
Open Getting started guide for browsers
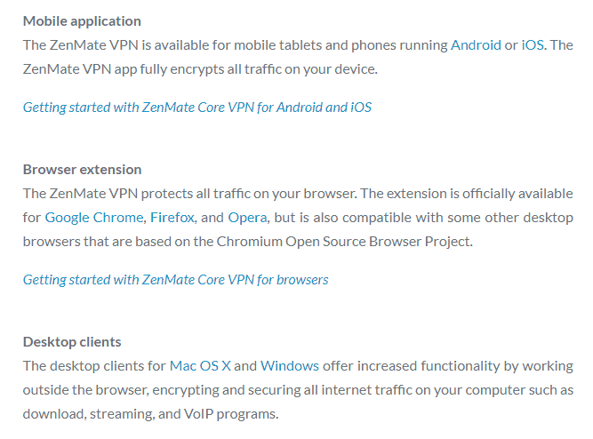[175, 280]
